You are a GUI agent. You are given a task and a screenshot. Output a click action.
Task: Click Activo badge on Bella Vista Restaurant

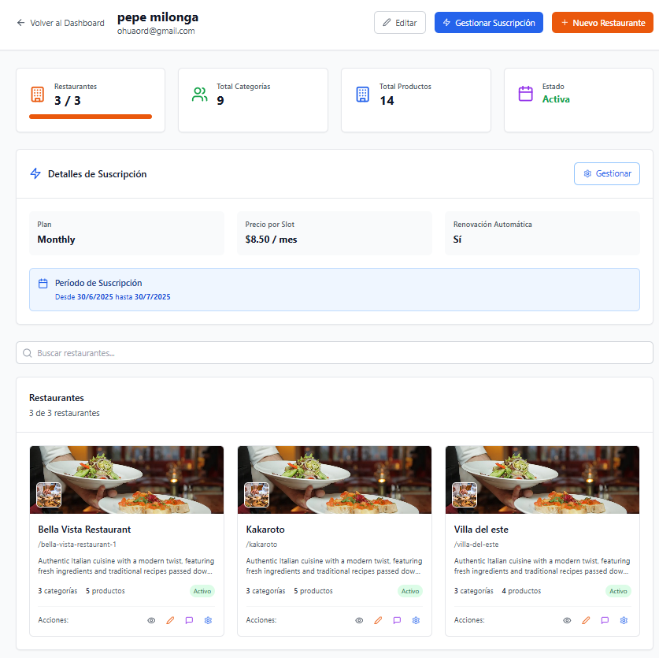[202, 591]
